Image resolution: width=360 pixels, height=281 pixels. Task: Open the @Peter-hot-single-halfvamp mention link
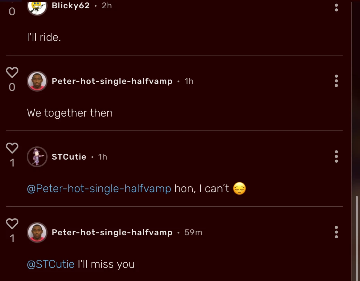point(99,188)
